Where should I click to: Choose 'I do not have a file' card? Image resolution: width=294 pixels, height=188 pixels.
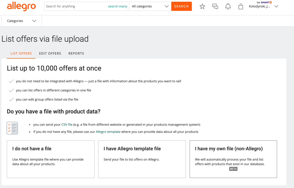[51, 159]
